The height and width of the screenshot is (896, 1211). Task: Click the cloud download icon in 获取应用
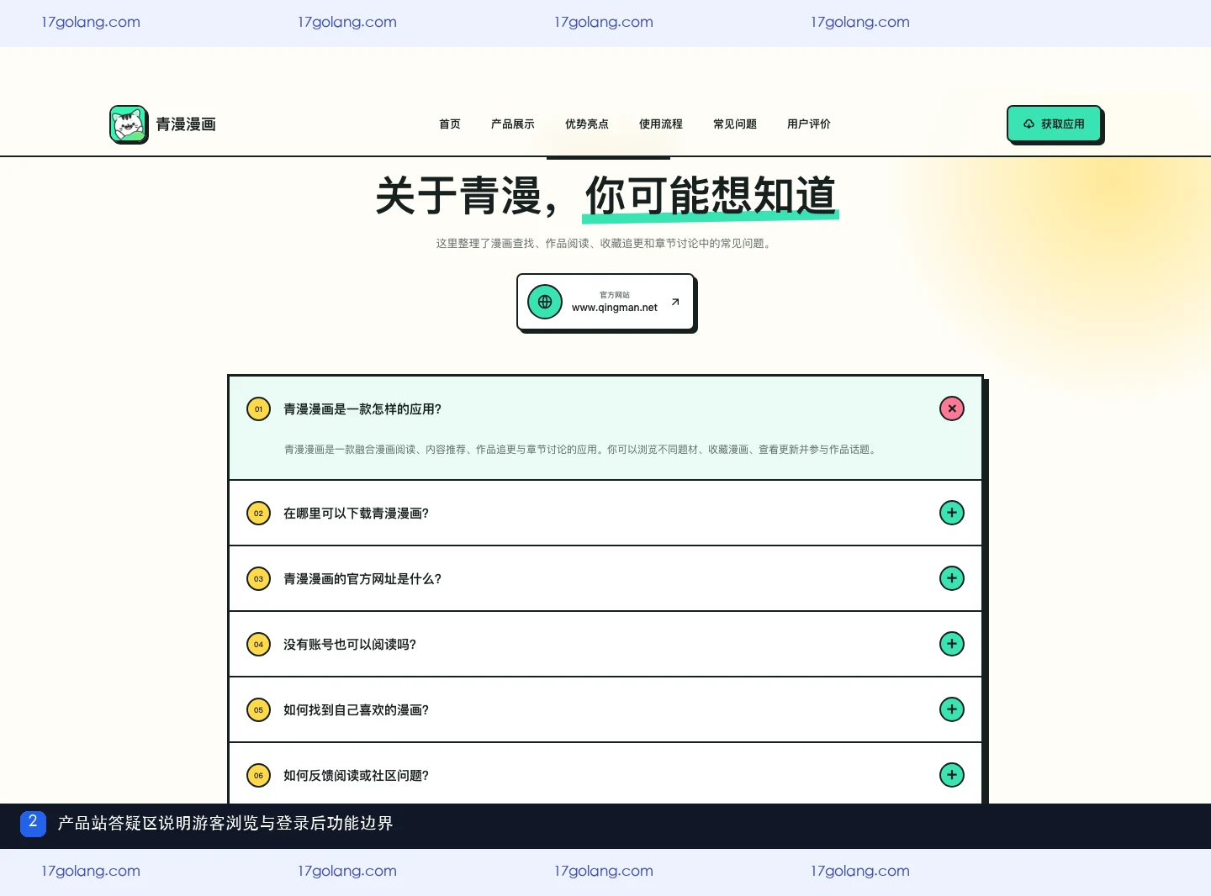click(x=1029, y=124)
